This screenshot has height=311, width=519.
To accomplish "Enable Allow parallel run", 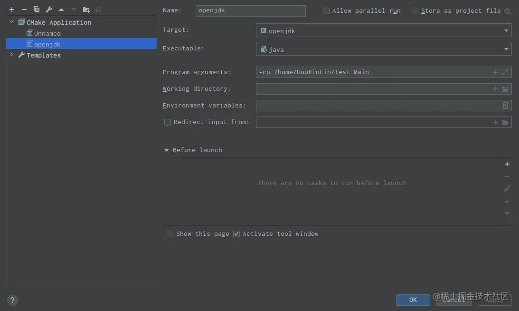I will click(x=326, y=11).
